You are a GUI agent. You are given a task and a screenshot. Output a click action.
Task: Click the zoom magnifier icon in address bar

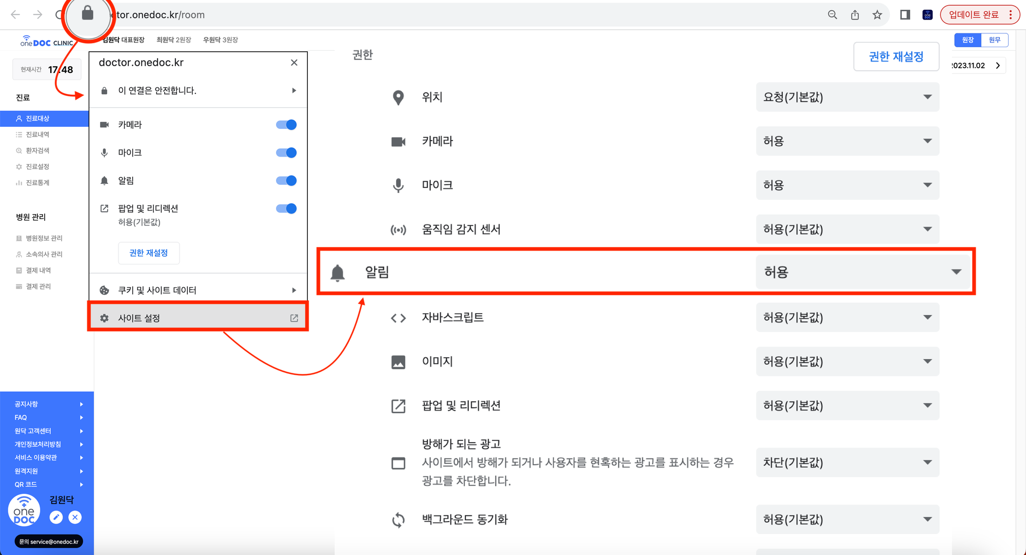pos(832,15)
